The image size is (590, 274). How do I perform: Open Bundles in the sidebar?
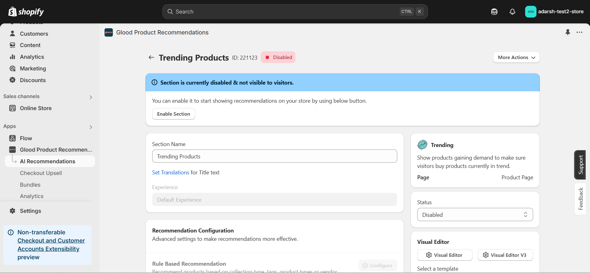click(x=30, y=185)
